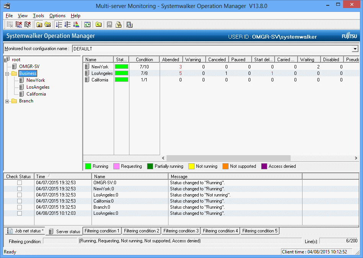The image size is (363, 258).
Task: Click the Filtering condition 1 button
Action: coord(102,231)
